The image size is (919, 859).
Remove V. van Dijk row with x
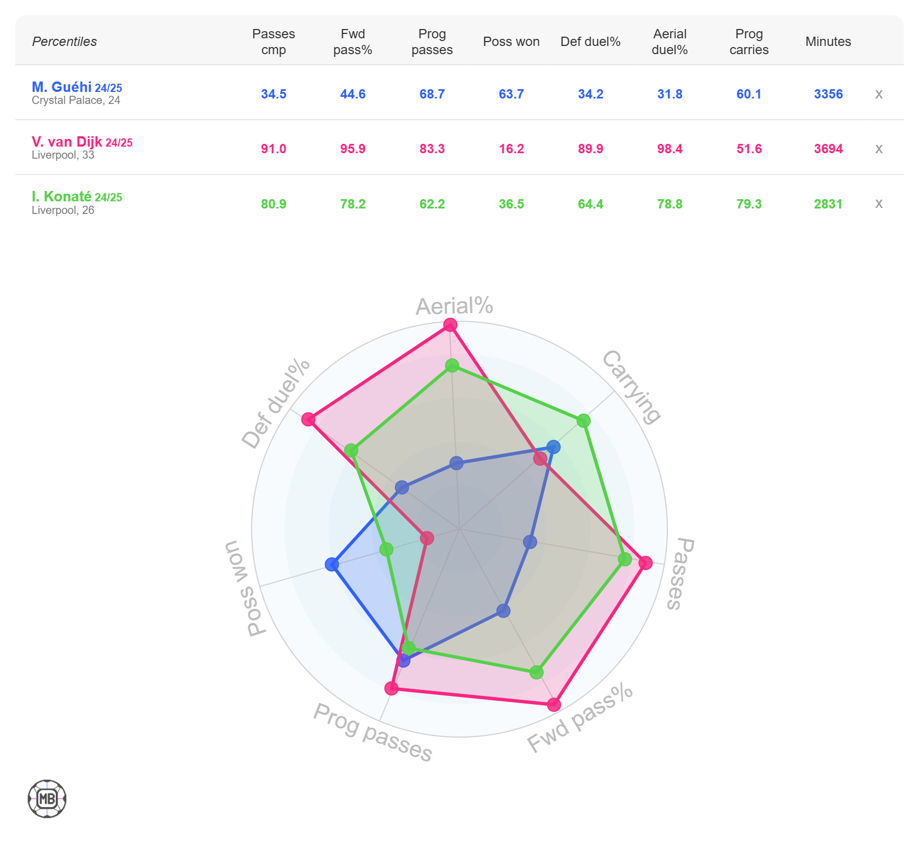(x=879, y=149)
